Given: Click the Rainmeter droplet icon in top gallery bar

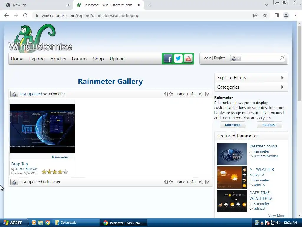Looking at the screenshot, I should coord(14,94).
